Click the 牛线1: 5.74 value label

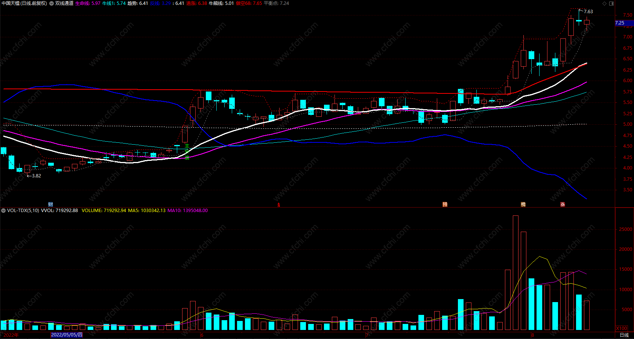pos(114,3)
